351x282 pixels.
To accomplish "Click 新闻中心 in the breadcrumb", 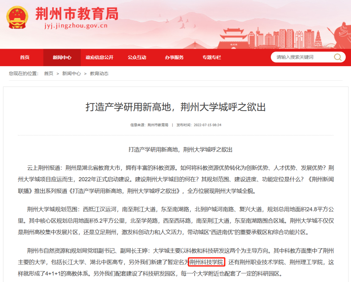I will [70, 74].
